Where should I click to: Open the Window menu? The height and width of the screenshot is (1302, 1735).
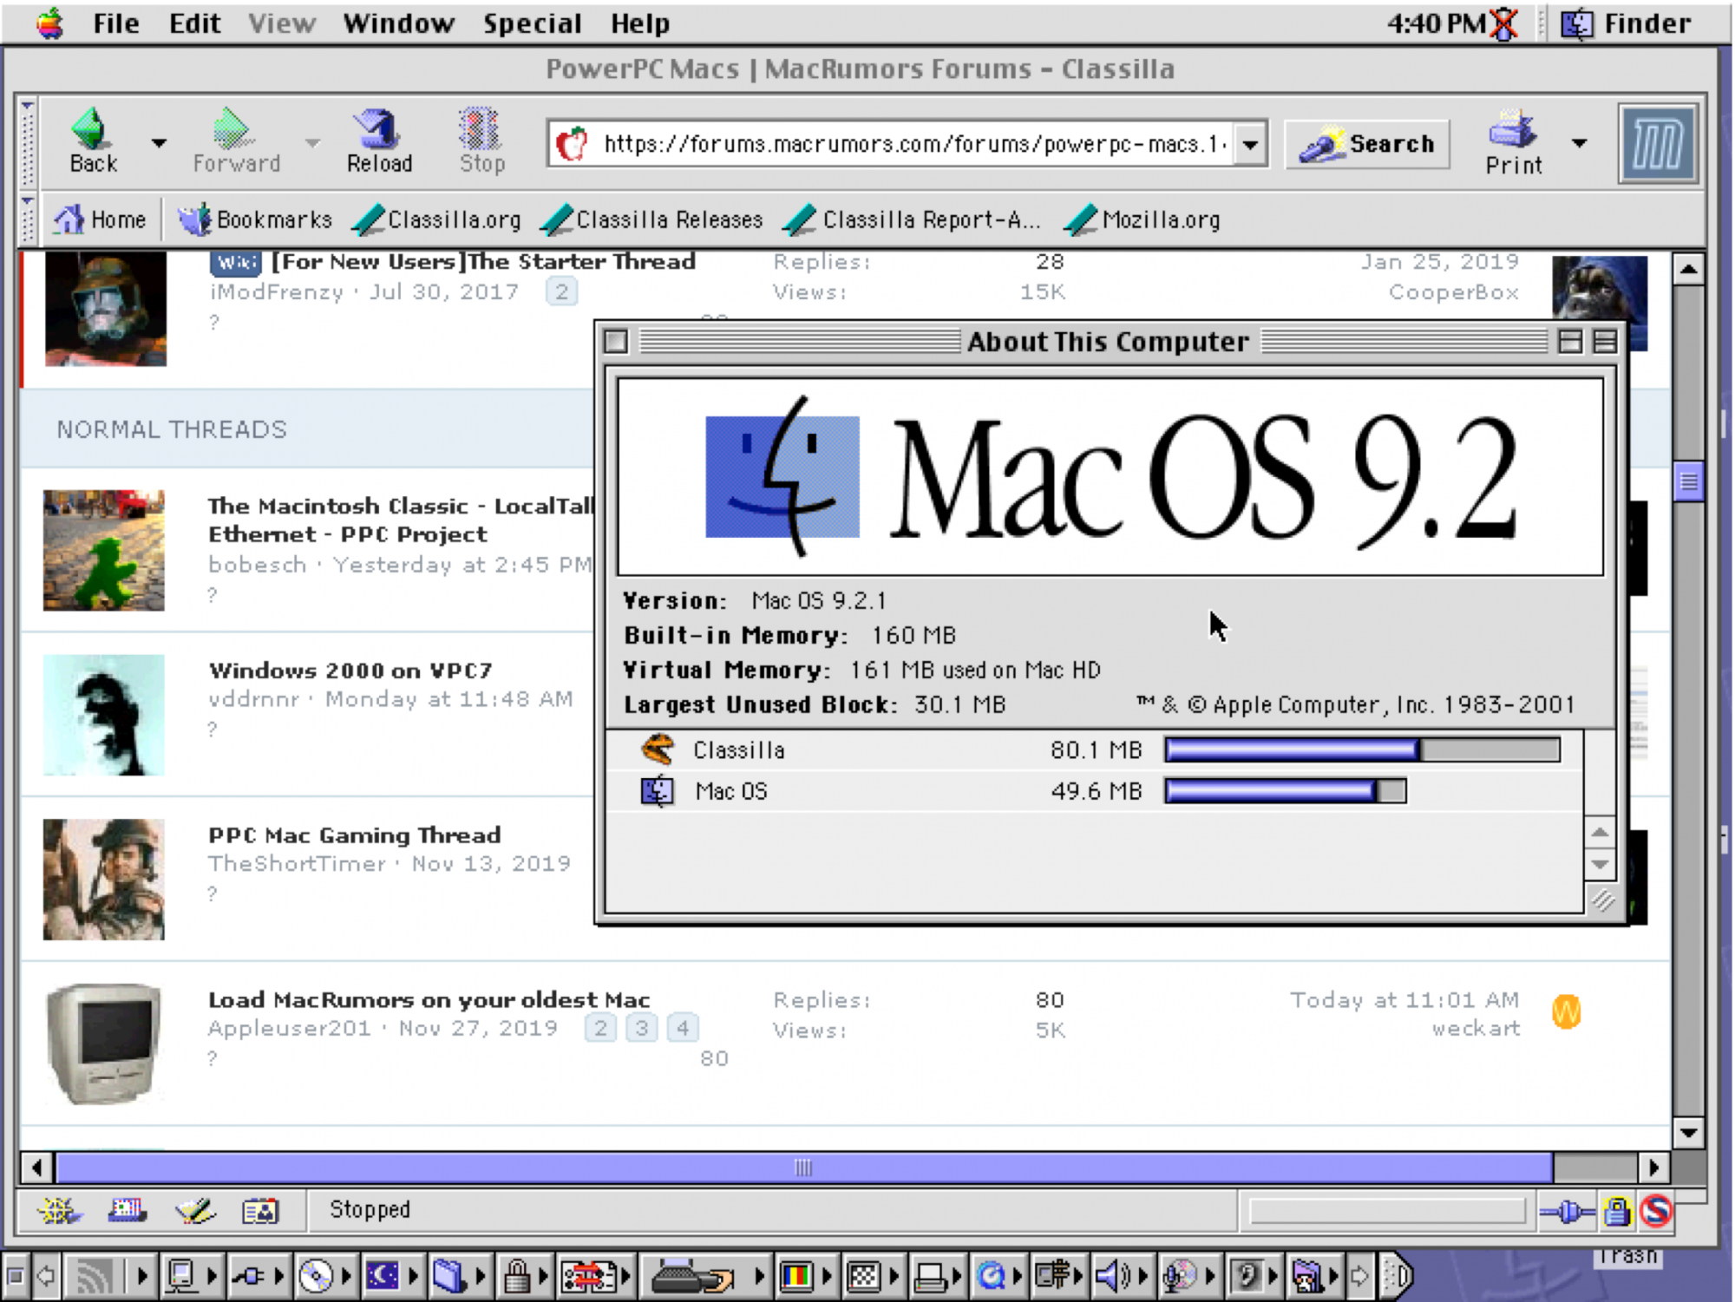(398, 23)
